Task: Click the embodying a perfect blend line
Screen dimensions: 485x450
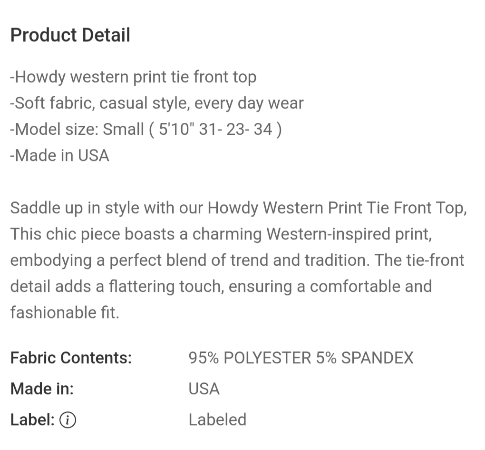Action: 237,260
